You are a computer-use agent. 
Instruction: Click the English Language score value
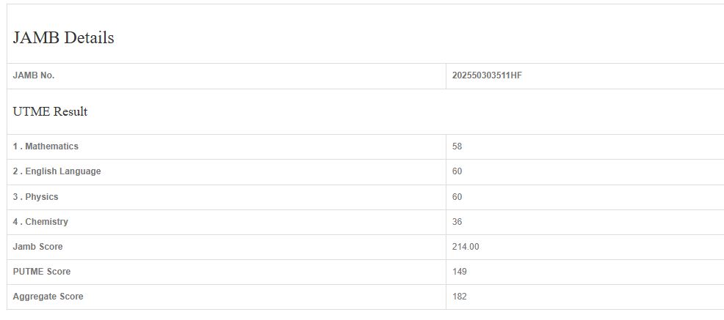[x=457, y=171]
